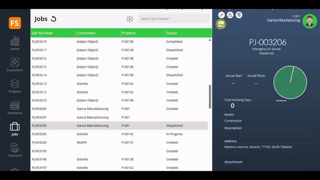Image resolution: width=320 pixels, height=180 pixels.
Task: Click the icon between pencil and trash
Action: 230,15
